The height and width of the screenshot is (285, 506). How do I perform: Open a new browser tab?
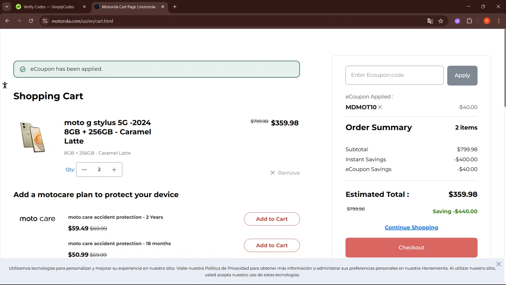coord(175,7)
